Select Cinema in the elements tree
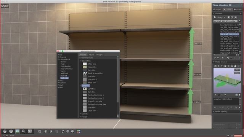The height and width of the screenshot is (137, 244). point(63,57)
